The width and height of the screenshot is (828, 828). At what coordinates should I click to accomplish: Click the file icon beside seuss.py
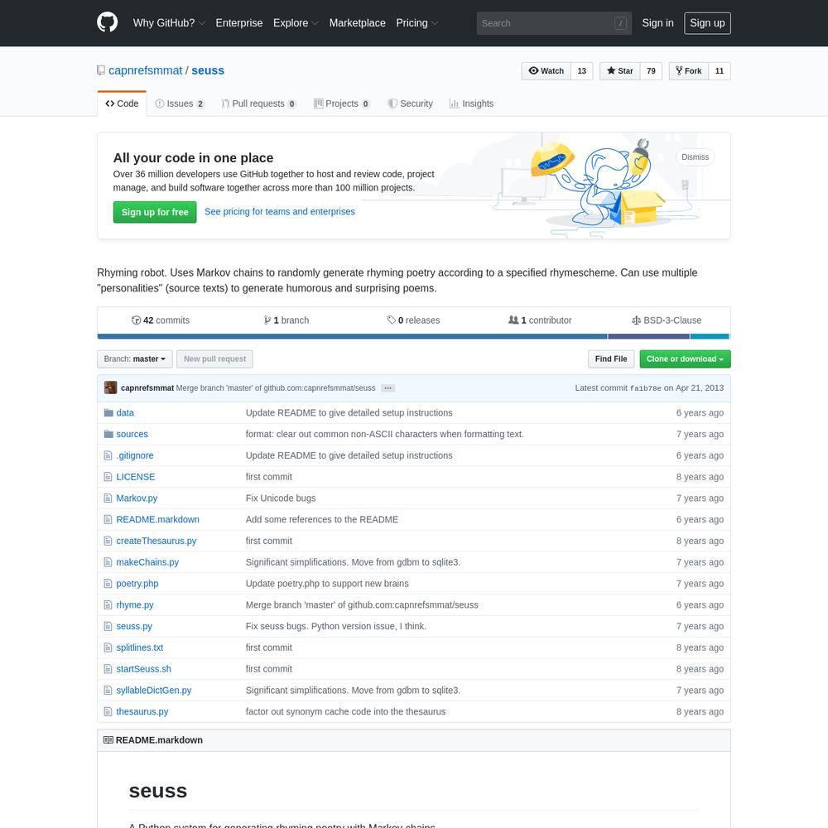(108, 626)
